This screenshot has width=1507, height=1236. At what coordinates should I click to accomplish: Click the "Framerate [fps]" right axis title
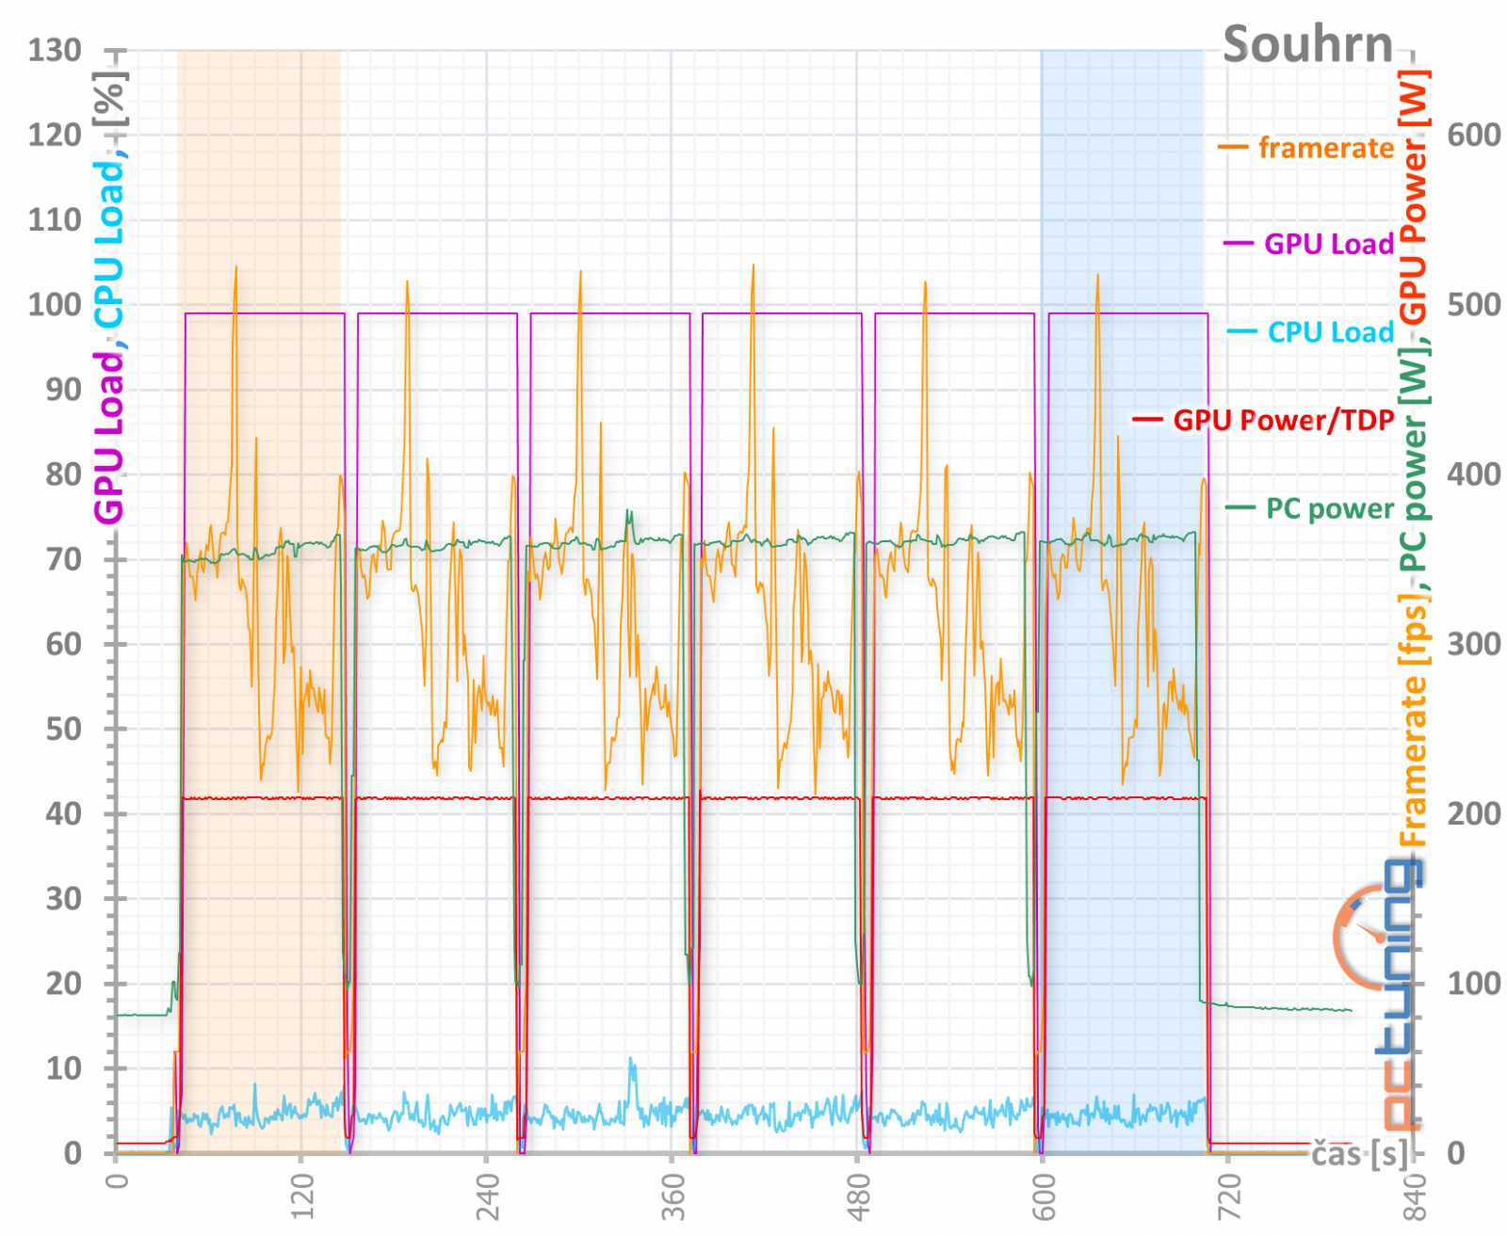pyautogui.click(x=1413, y=720)
